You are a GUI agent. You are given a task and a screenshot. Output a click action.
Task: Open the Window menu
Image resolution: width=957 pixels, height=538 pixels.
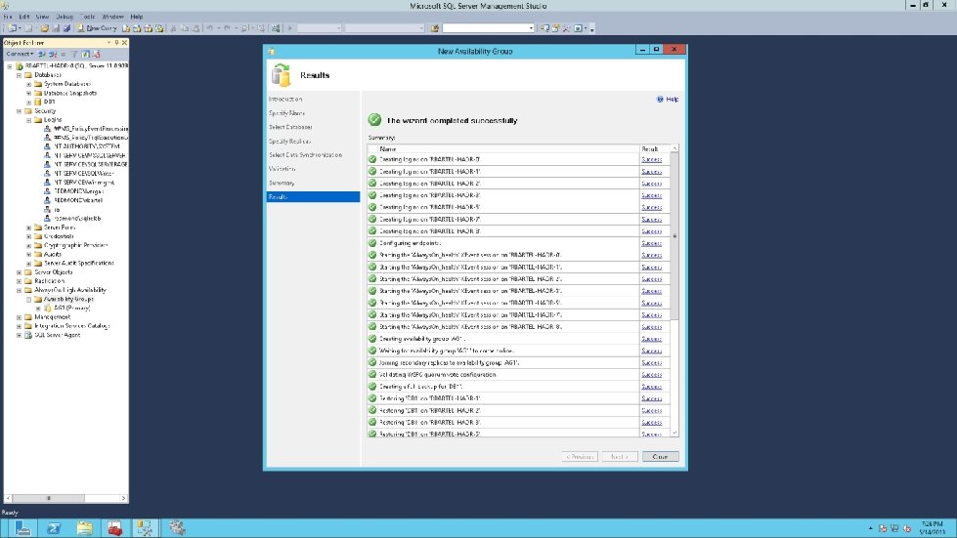(113, 17)
